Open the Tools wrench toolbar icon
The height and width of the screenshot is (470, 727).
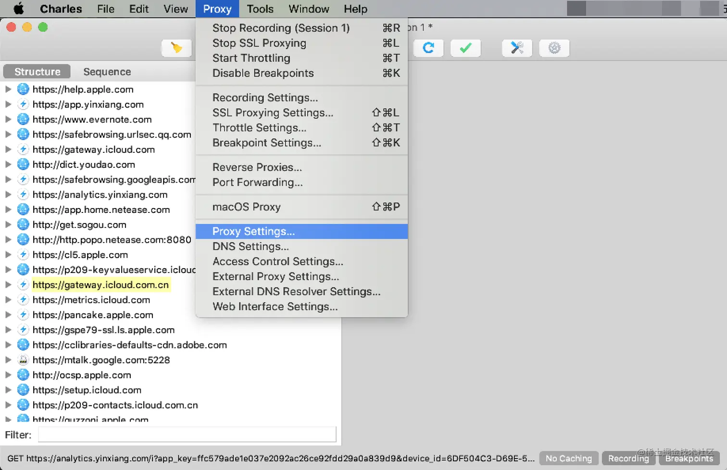click(x=517, y=48)
